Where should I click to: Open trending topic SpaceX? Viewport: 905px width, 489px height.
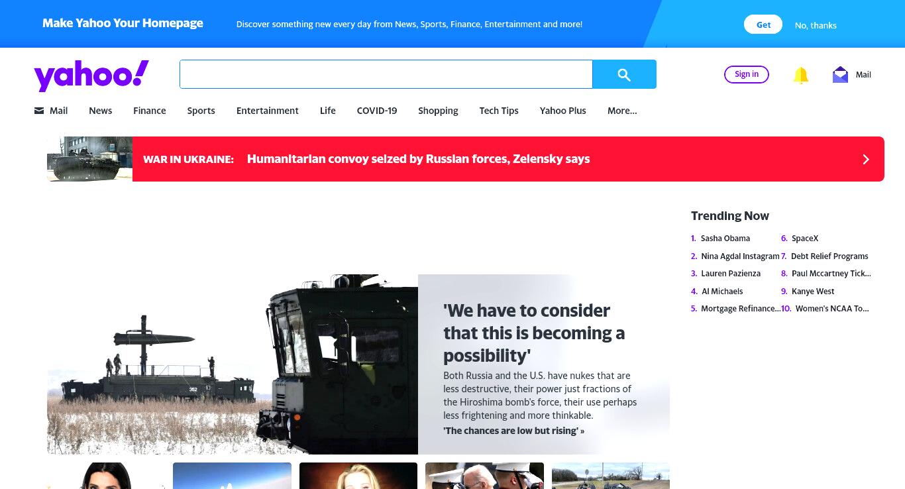pos(805,239)
